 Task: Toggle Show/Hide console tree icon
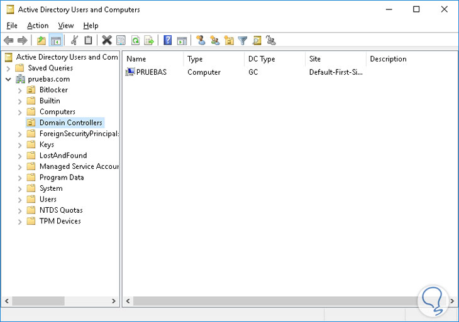(56, 41)
